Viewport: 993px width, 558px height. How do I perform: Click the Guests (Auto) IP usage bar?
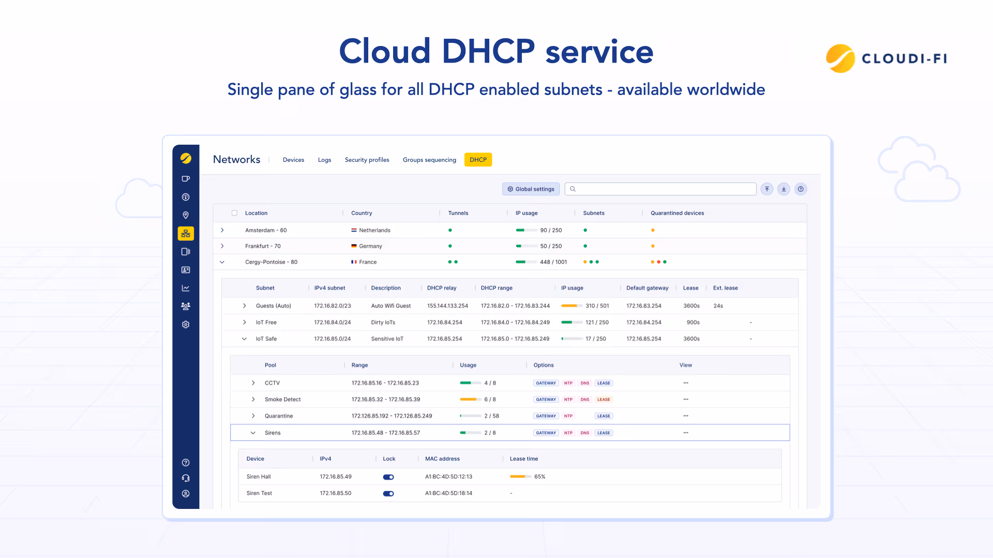[x=571, y=306]
